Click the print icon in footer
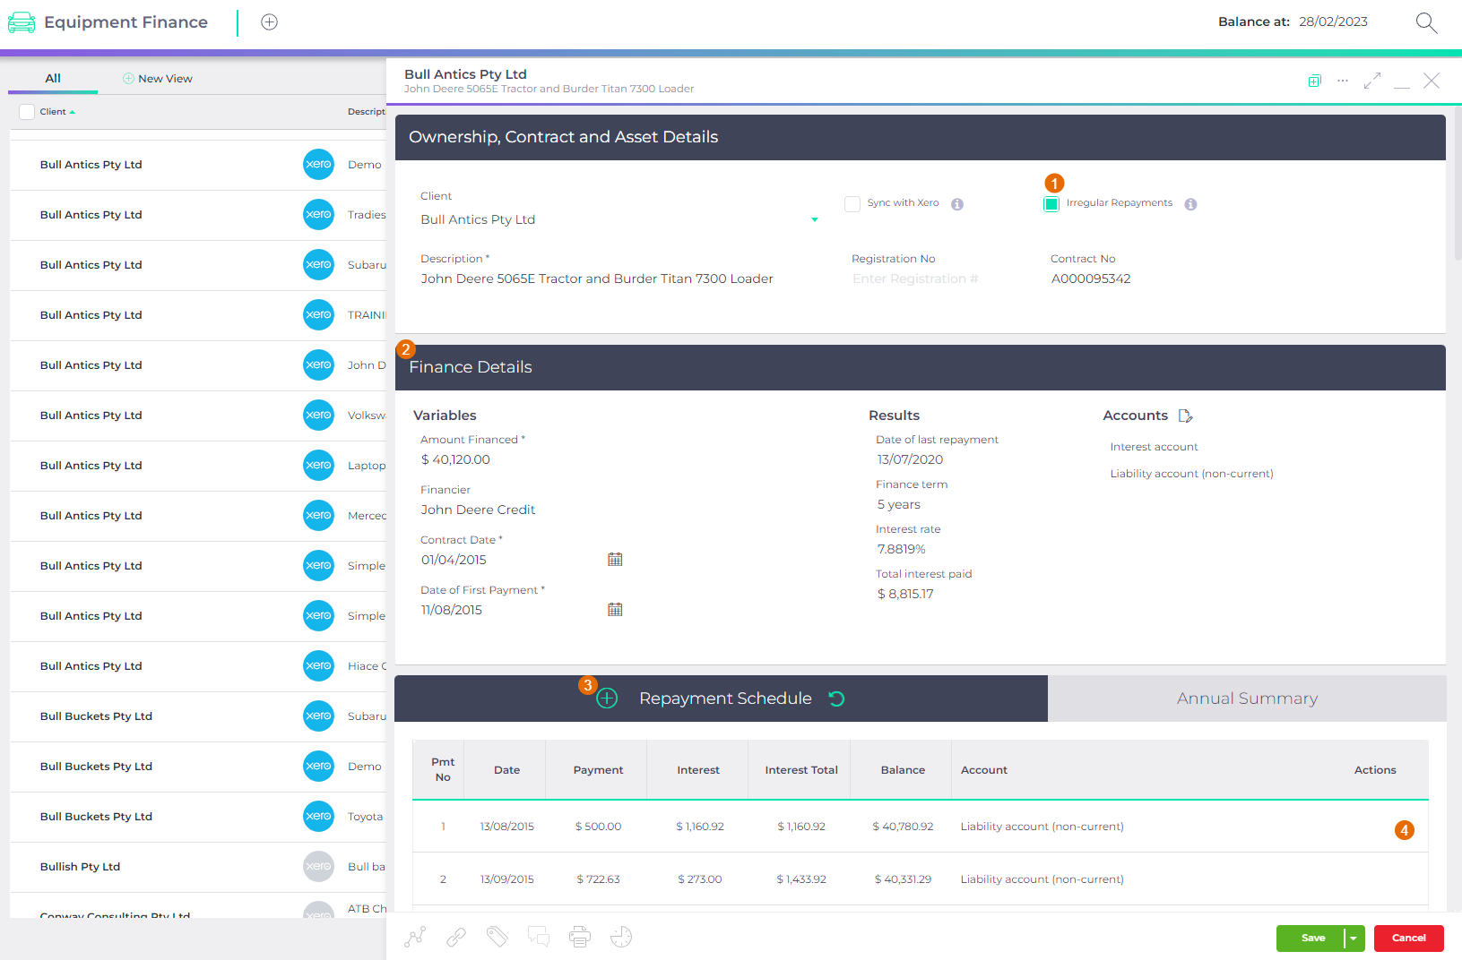The image size is (1462, 960). [x=580, y=938]
